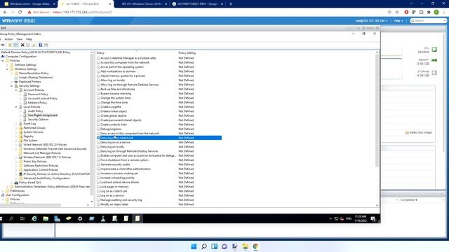This screenshot has width=449, height=252.
Task: Open the Chat icon on host taskbar
Action: coord(224,246)
